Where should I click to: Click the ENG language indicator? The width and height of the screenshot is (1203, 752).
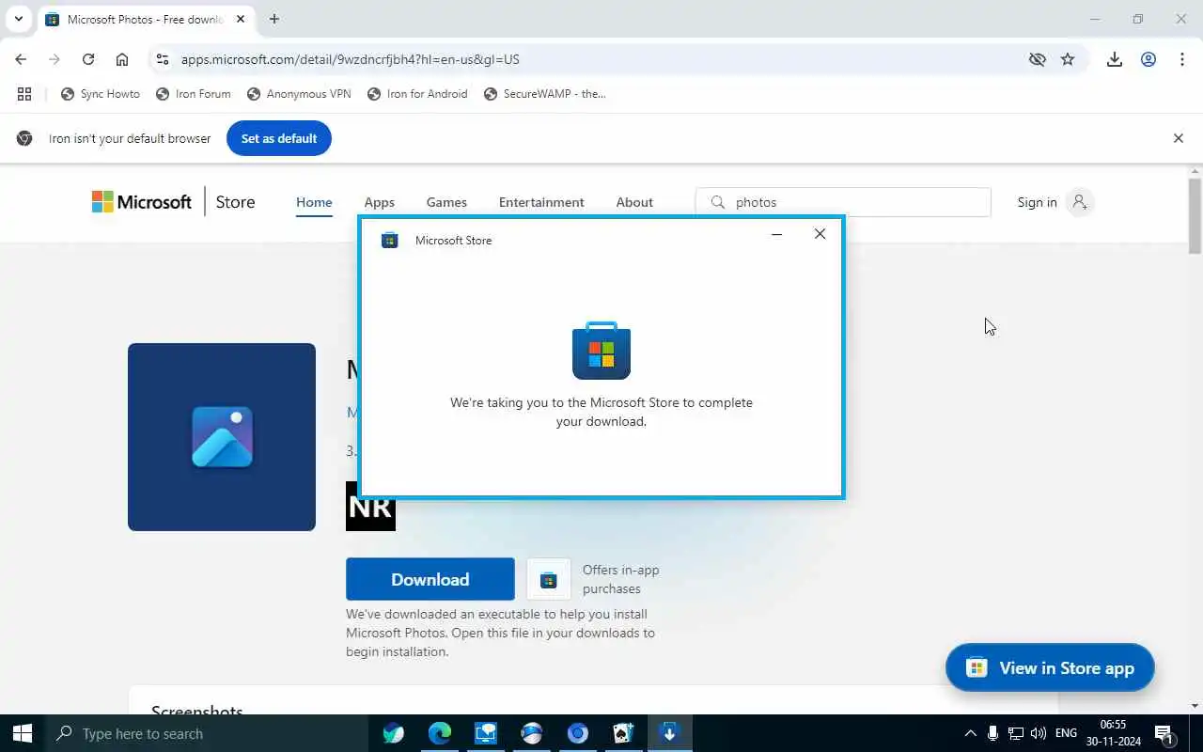[1066, 733]
